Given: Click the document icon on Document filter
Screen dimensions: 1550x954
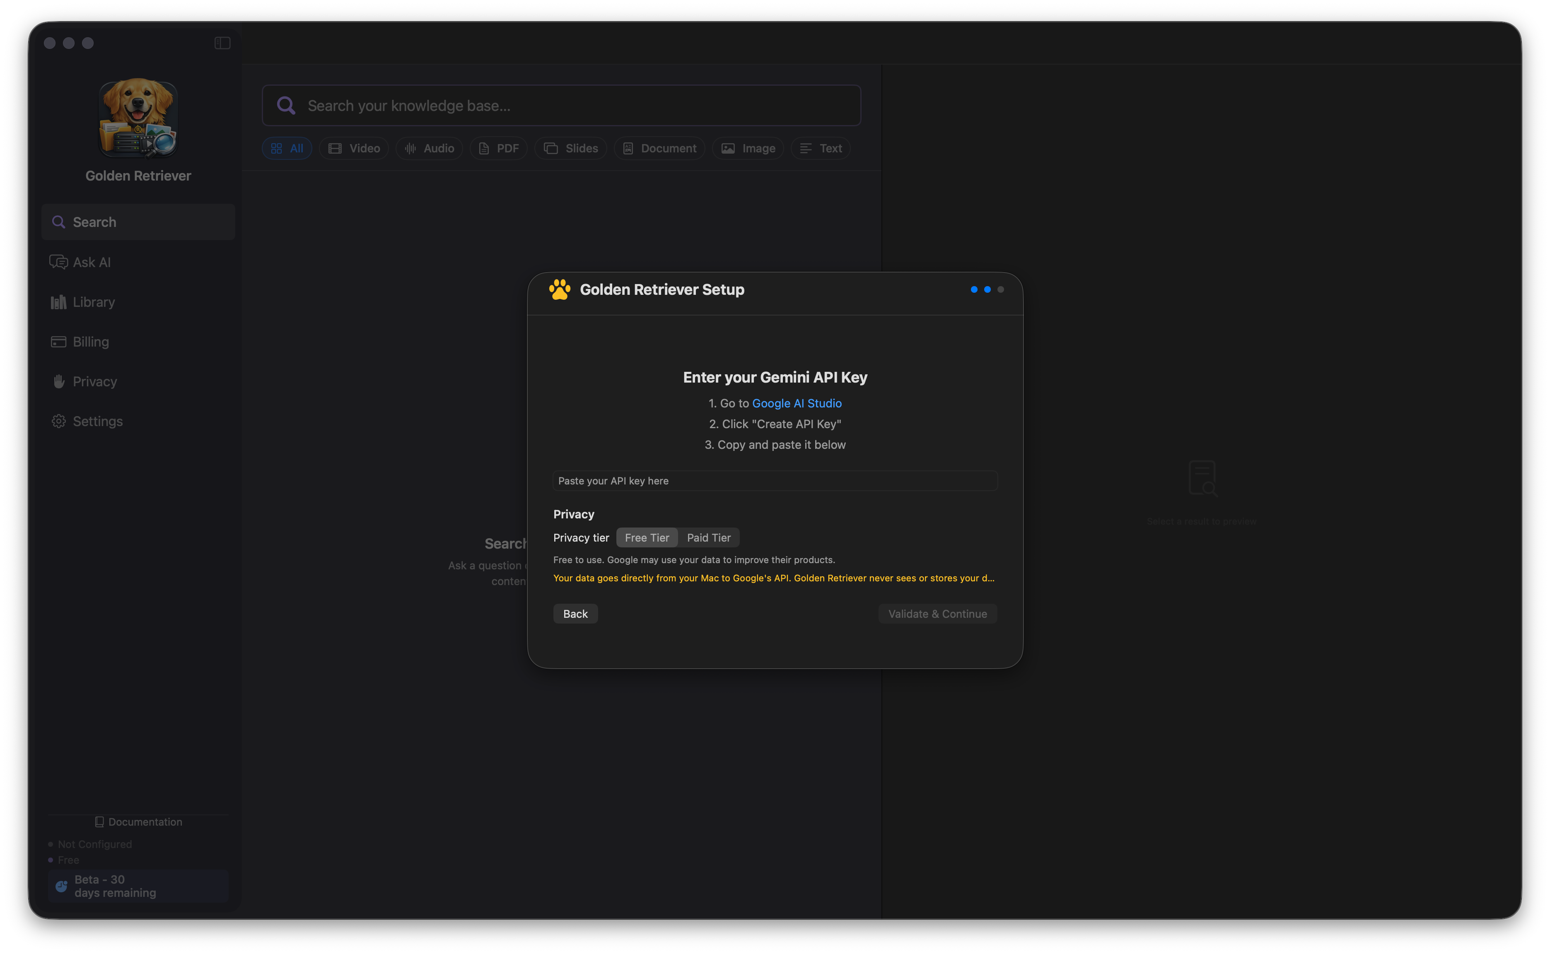Looking at the screenshot, I should pos(628,148).
